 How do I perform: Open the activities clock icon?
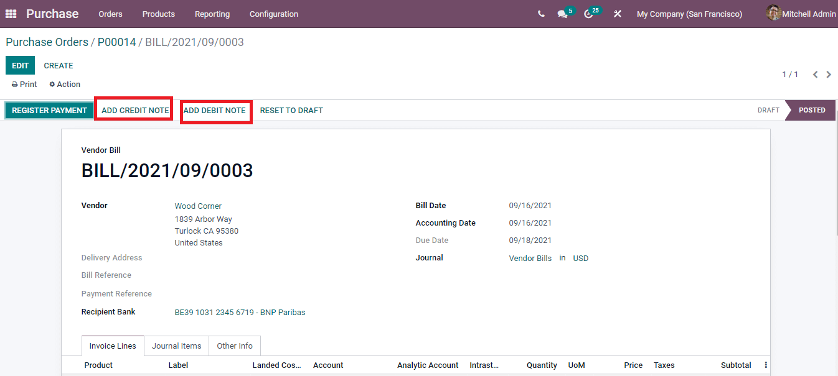click(588, 14)
